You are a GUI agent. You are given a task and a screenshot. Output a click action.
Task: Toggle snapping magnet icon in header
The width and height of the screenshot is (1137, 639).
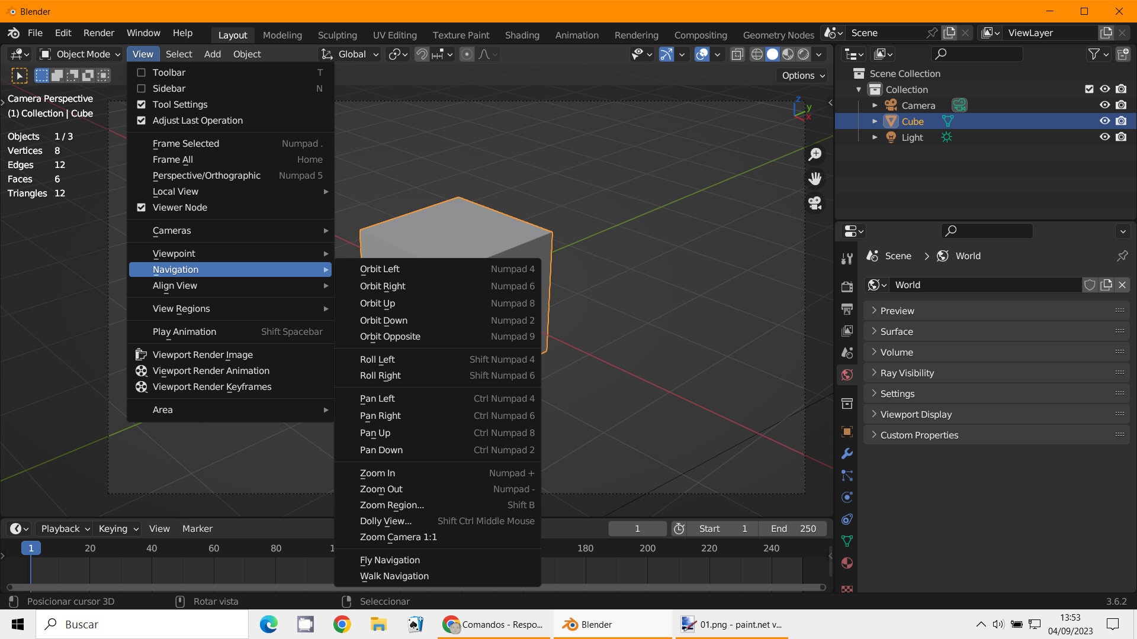422,54
